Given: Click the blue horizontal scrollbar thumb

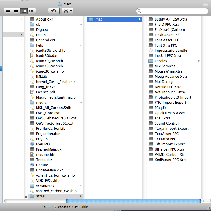Looking at the screenshot, I should 134,201.
